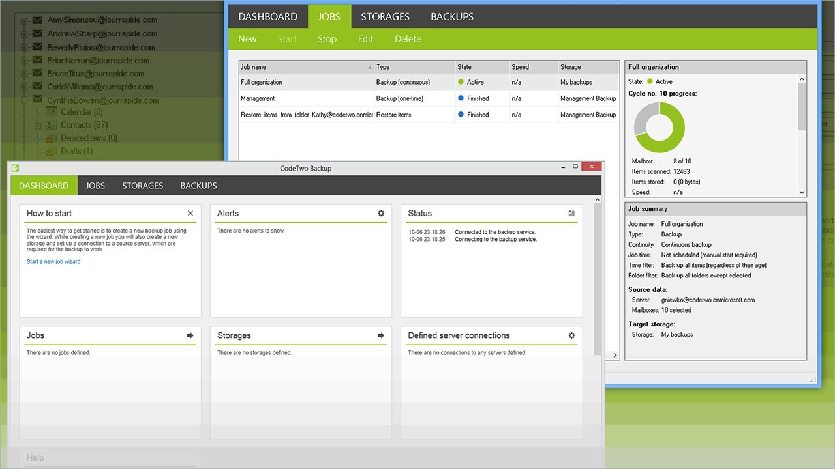835x469 pixels.
Task: Click blue Finished dot in Restore items row
Action: point(461,115)
